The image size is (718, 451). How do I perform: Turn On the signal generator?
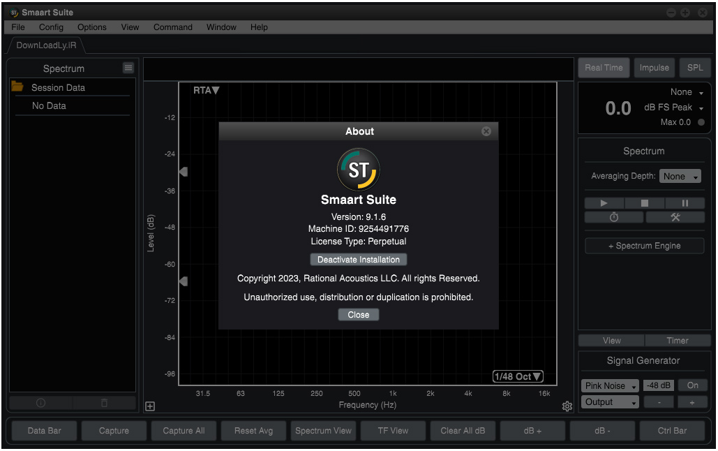click(x=692, y=385)
